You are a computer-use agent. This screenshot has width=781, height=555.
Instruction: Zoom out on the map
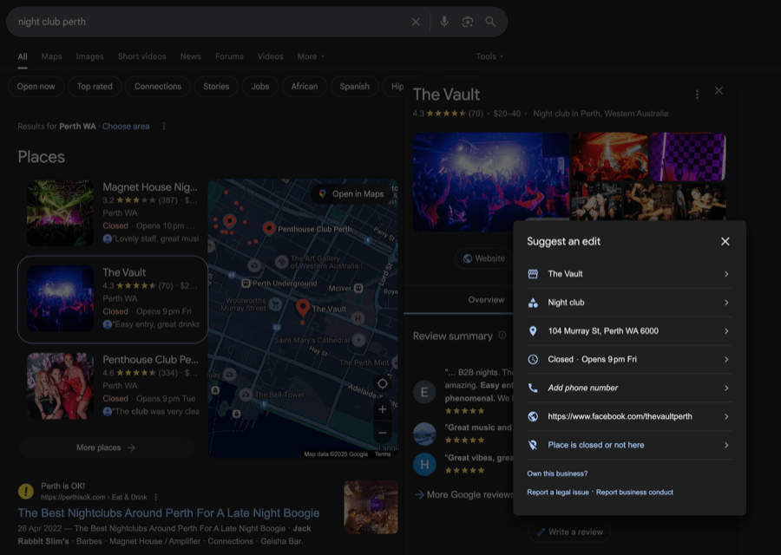383,433
